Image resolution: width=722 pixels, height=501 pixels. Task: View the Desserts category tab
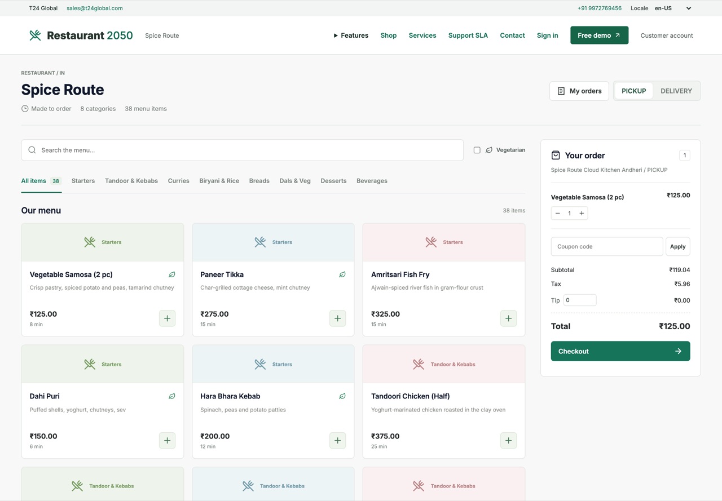pos(333,181)
